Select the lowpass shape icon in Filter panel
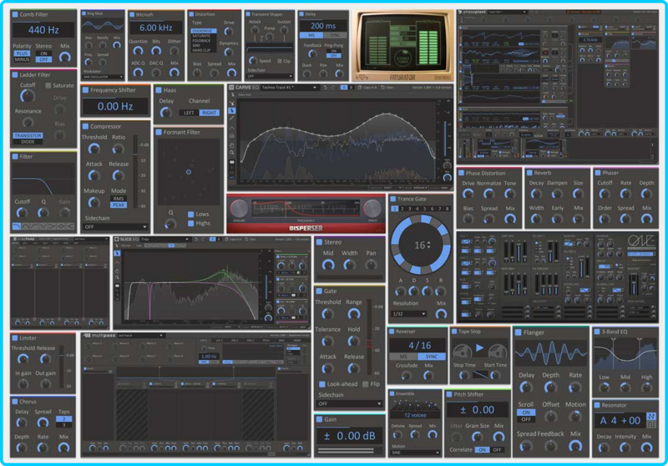Viewport: 668px width, 466px height. point(17,226)
